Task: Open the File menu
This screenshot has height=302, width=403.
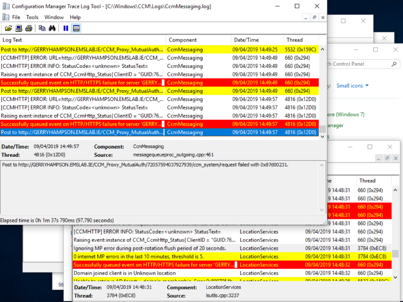Action: point(16,17)
